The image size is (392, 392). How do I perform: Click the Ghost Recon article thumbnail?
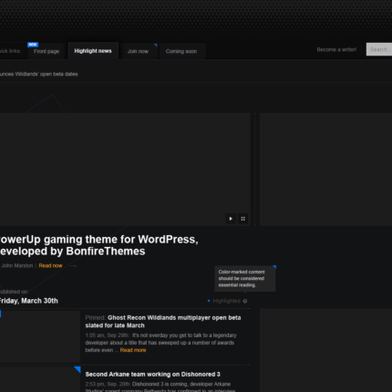tap(40, 336)
